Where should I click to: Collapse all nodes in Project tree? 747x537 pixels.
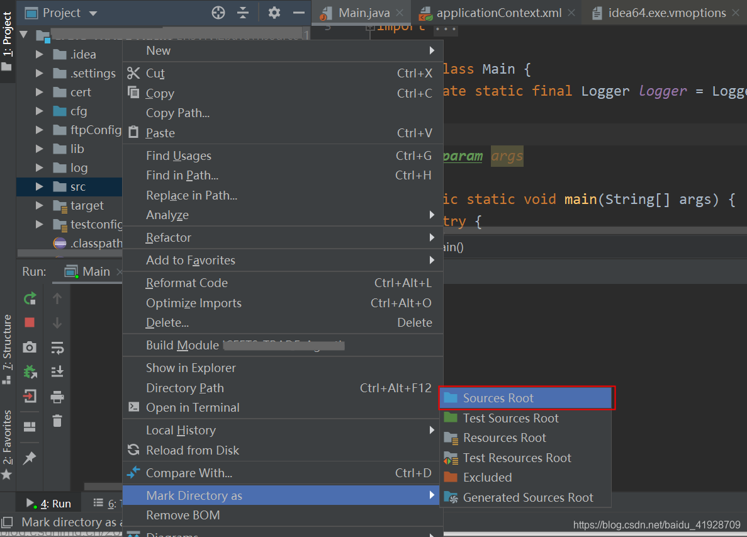[243, 13]
